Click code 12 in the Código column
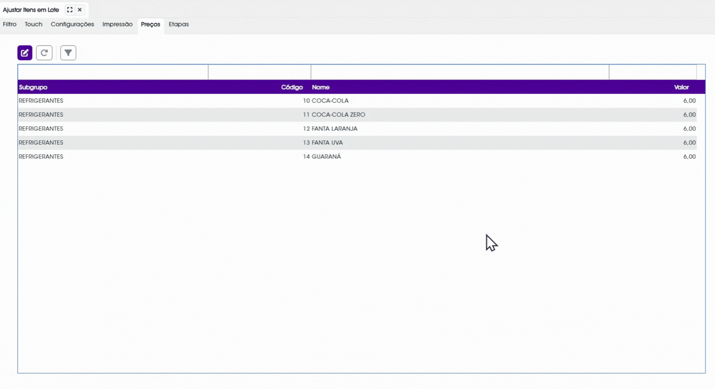 (x=306, y=129)
